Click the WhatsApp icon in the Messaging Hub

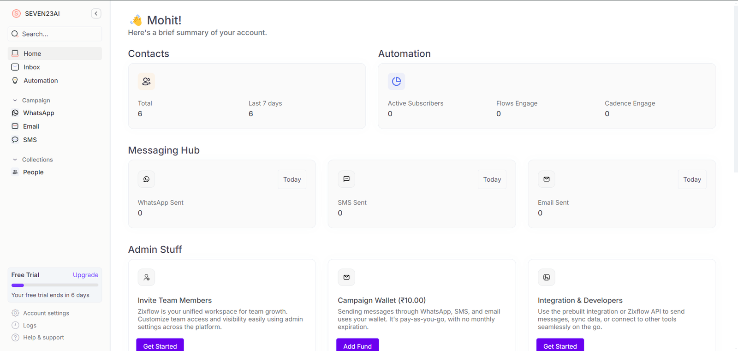[x=146, y=179]
